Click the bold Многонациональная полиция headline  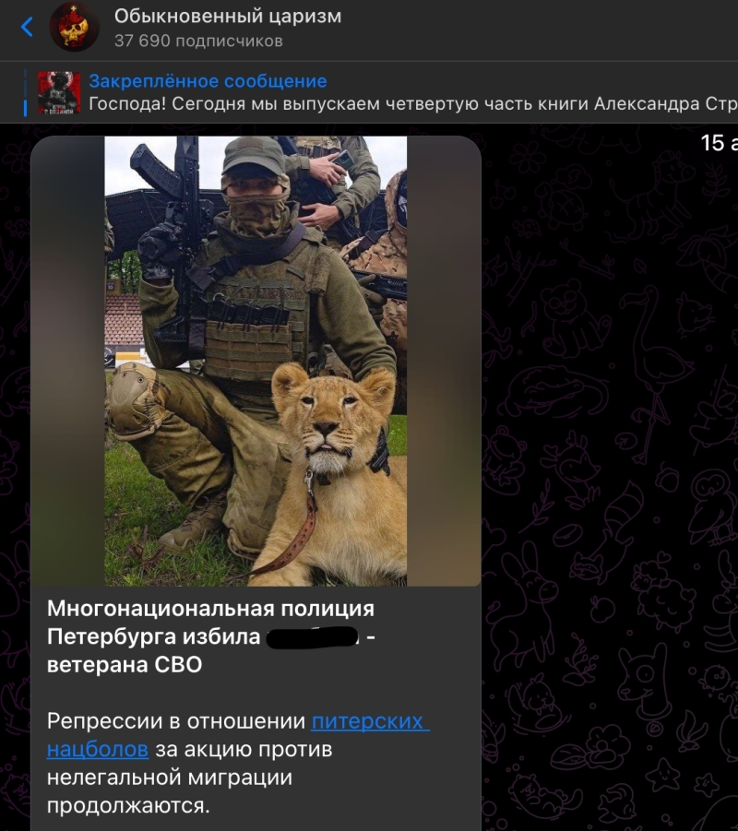click(210, 609)
